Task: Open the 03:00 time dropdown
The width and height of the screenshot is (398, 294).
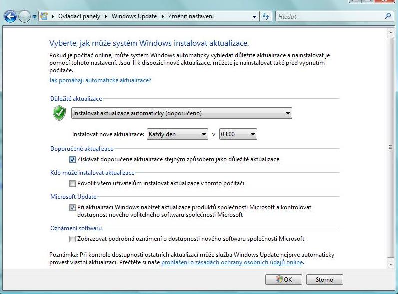Action: point(238,134)
